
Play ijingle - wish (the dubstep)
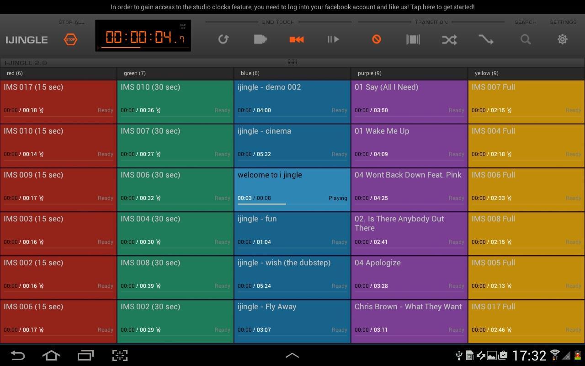[292, 277]
